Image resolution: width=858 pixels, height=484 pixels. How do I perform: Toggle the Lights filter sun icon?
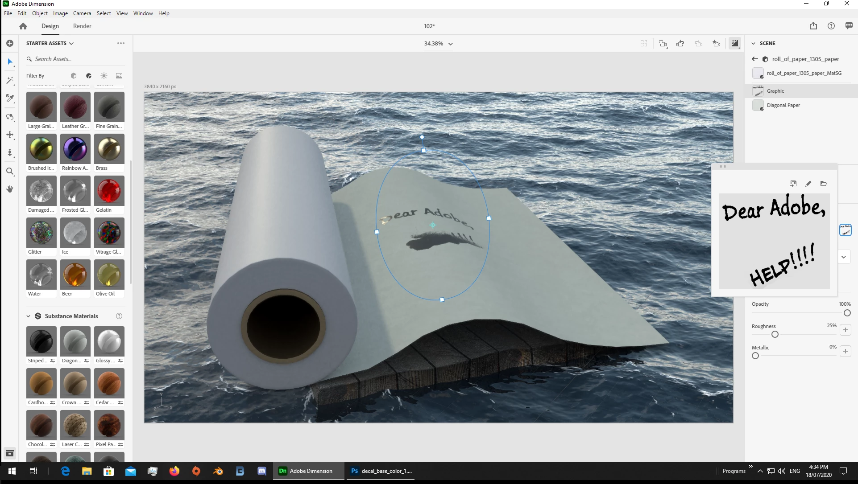point(104,76)
